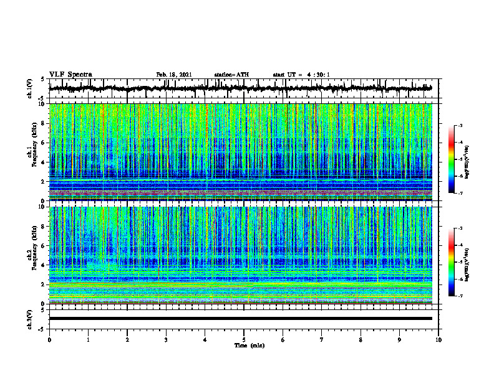Screen dimensions: 494x381
Task: Click time axis tick label '2'
Action: pos(127,340)
